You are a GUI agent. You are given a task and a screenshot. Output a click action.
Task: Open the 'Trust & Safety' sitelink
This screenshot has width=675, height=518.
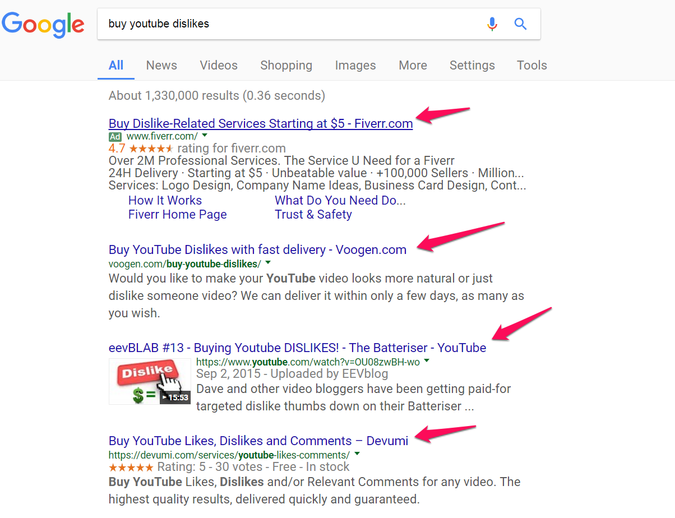point(313,215)
